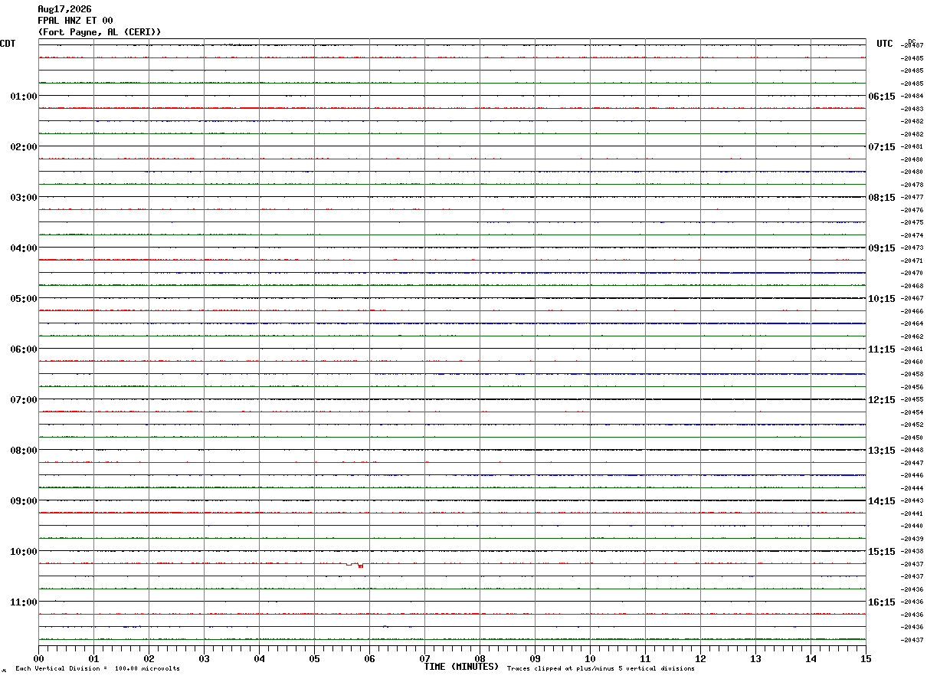Viewport: 927px width, 679px height.
Task: Click the Fort Payne, AL (CERI) location text
Action: click(x=100, y=32)
